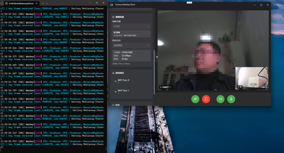Minimize the Dorisoy Meeting Client window
The width and height of the screenshot is (284, 153).
click(x=255, y=5)
